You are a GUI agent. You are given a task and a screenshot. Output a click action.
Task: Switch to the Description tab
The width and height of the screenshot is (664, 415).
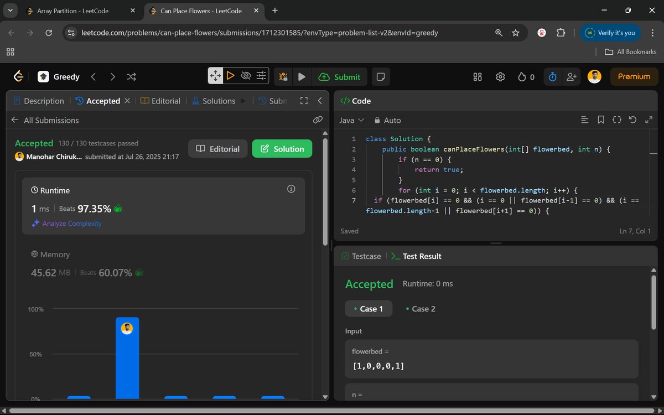point(39,101)
